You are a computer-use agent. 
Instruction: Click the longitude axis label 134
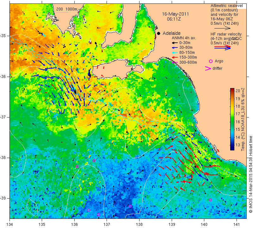10,225
